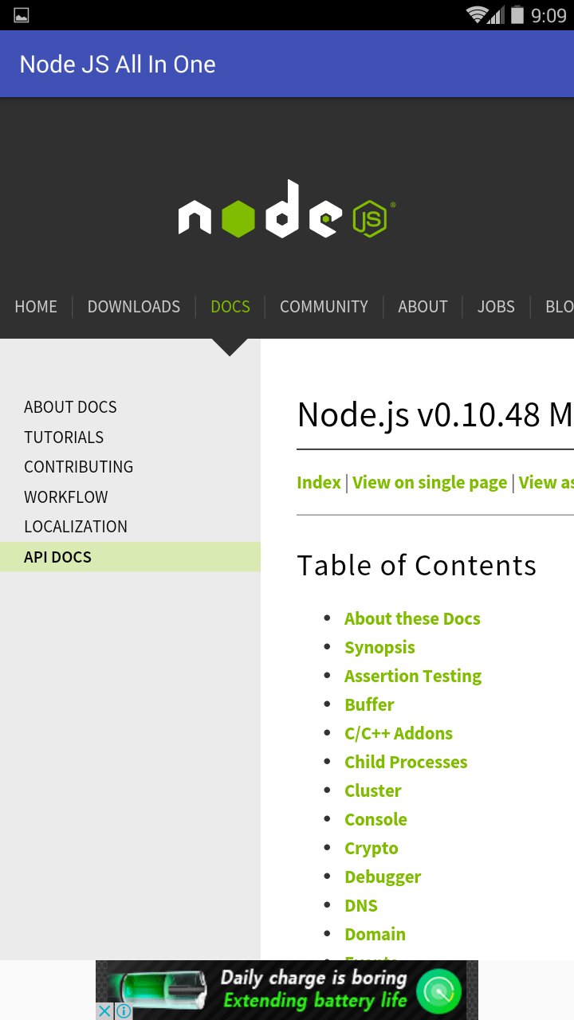Open the Buffer entry
The image size is (574, 1020).
369,704
